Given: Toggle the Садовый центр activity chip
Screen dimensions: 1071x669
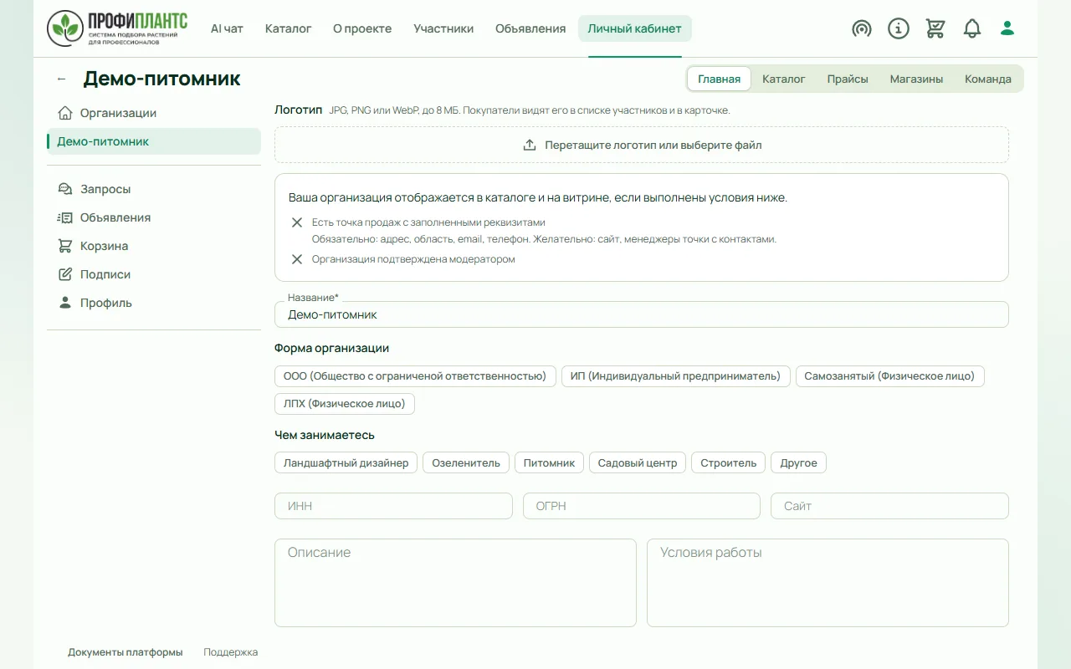Looking at the screenshot, I should (x=638, y=462).
